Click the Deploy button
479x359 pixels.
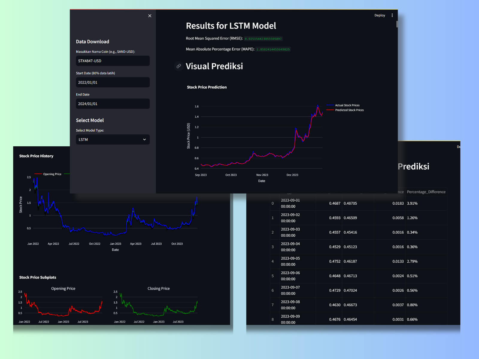click(380, 15)
